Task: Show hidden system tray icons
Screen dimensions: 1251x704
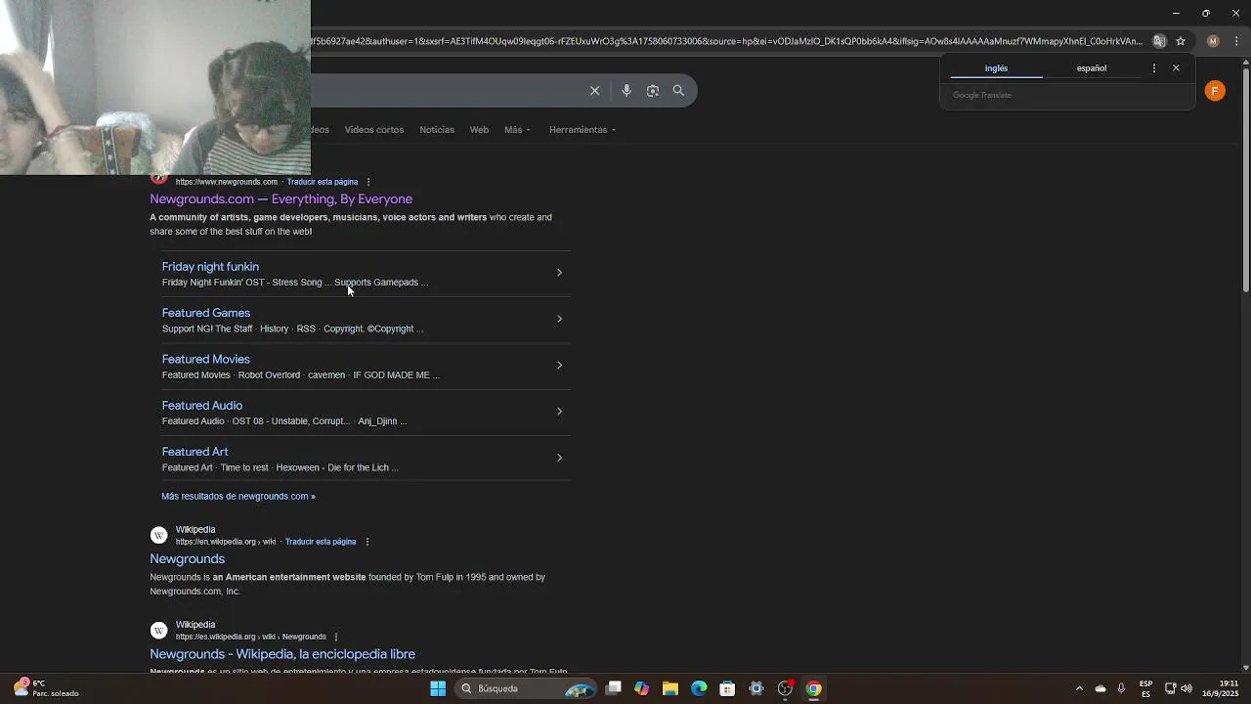Action: 1079,688
